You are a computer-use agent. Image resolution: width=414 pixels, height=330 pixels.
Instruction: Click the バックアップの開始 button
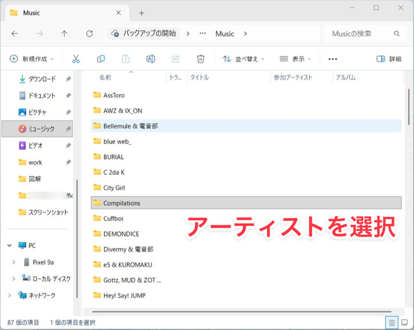(x=144, y=34)
